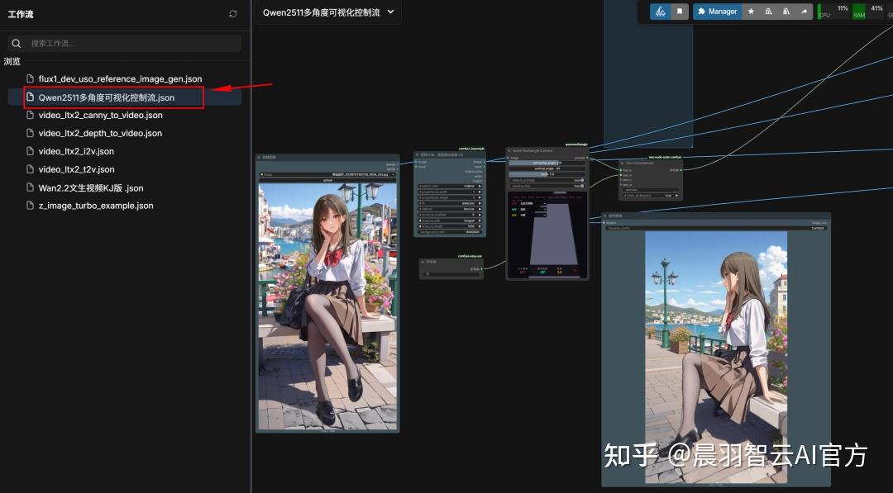
Task: Change the method option in scale node
Action: tap(450, 209)
